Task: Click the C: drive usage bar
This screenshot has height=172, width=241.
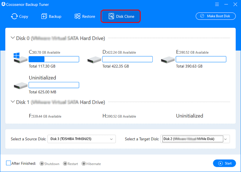Action: coord(54,59)
